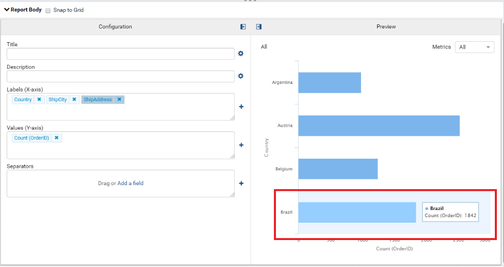Select the ShipAddress field tag
The width and height of the screenshot is (504, 267).
pos(98,100)
